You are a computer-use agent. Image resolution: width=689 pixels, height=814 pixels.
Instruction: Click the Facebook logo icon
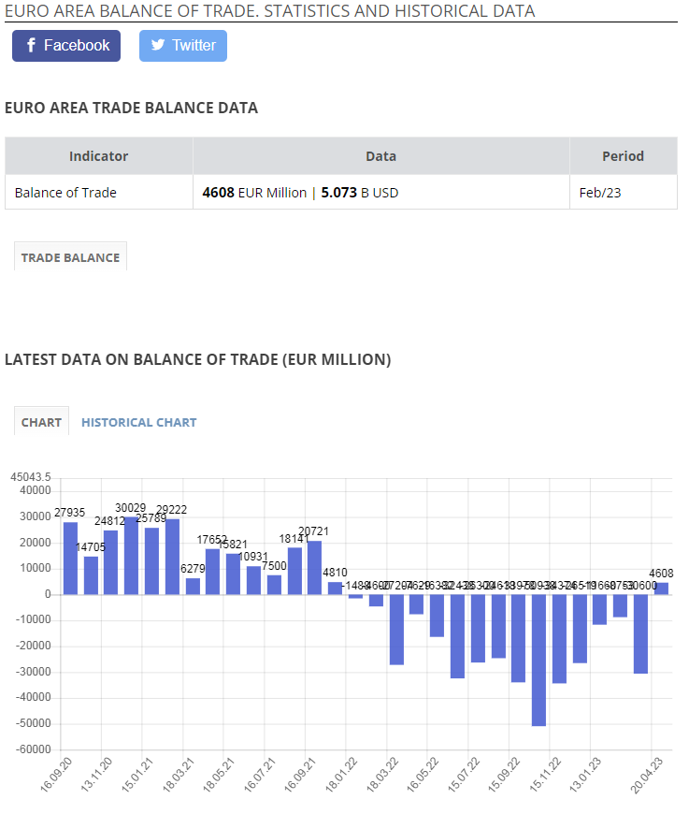coord(31,45)
